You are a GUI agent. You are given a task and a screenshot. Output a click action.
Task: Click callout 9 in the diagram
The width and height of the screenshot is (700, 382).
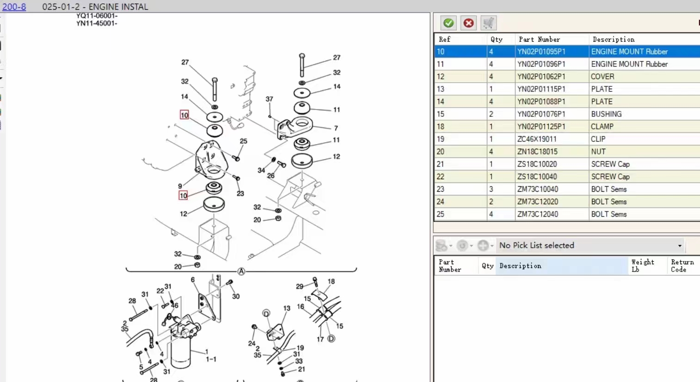[180, 186]
